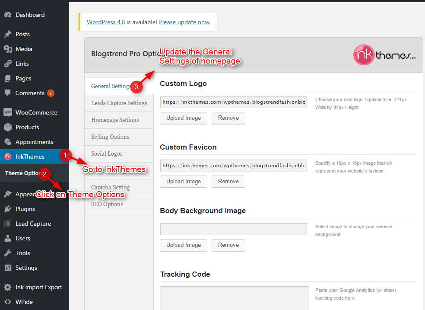Click Upload Image under Body Background Image
The image size is (425, 310).
[x=184, y=245]
